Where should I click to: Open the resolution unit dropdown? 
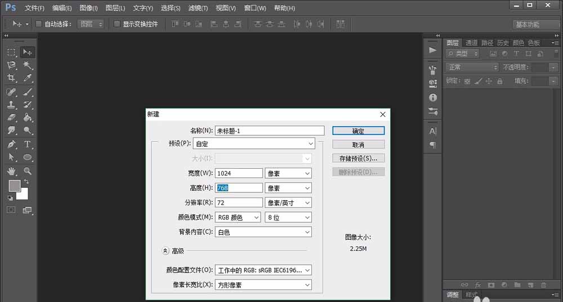(x=288, y=202)
